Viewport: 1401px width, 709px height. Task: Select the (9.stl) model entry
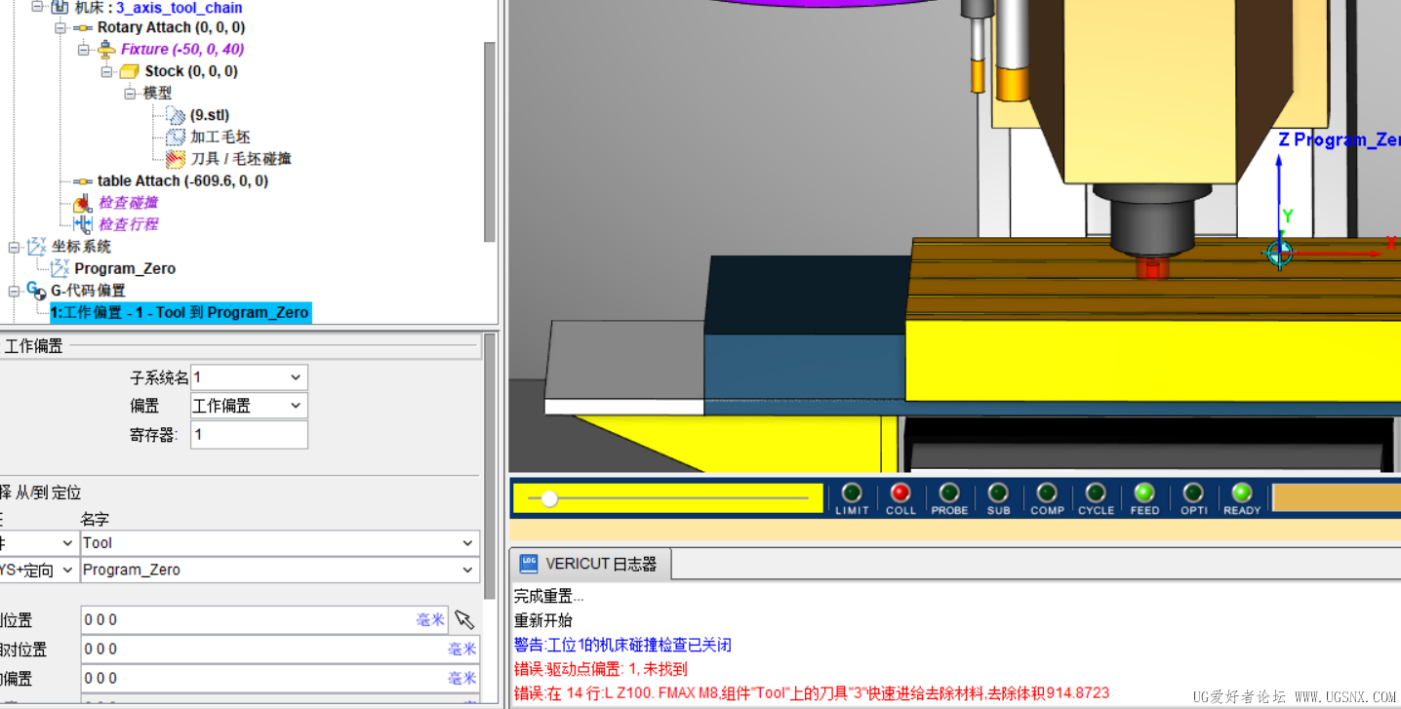(x=210, y=115)
